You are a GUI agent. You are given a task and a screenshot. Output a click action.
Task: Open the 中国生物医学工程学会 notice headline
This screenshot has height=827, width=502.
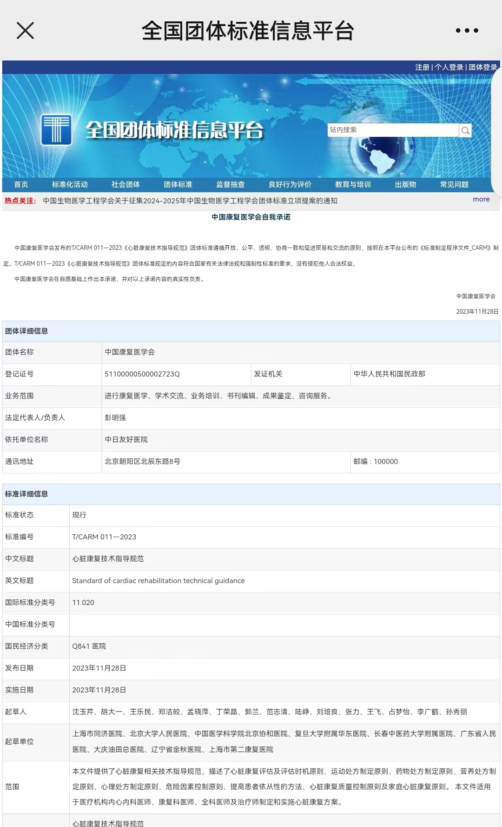pyautogui.click(x=190, y=201)
